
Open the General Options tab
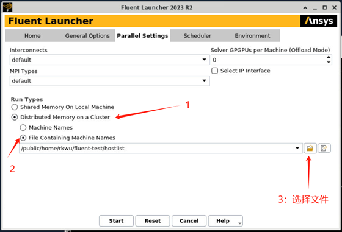[x=87, y=36]
